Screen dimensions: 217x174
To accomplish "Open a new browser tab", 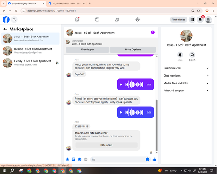I will click(90, 3).
